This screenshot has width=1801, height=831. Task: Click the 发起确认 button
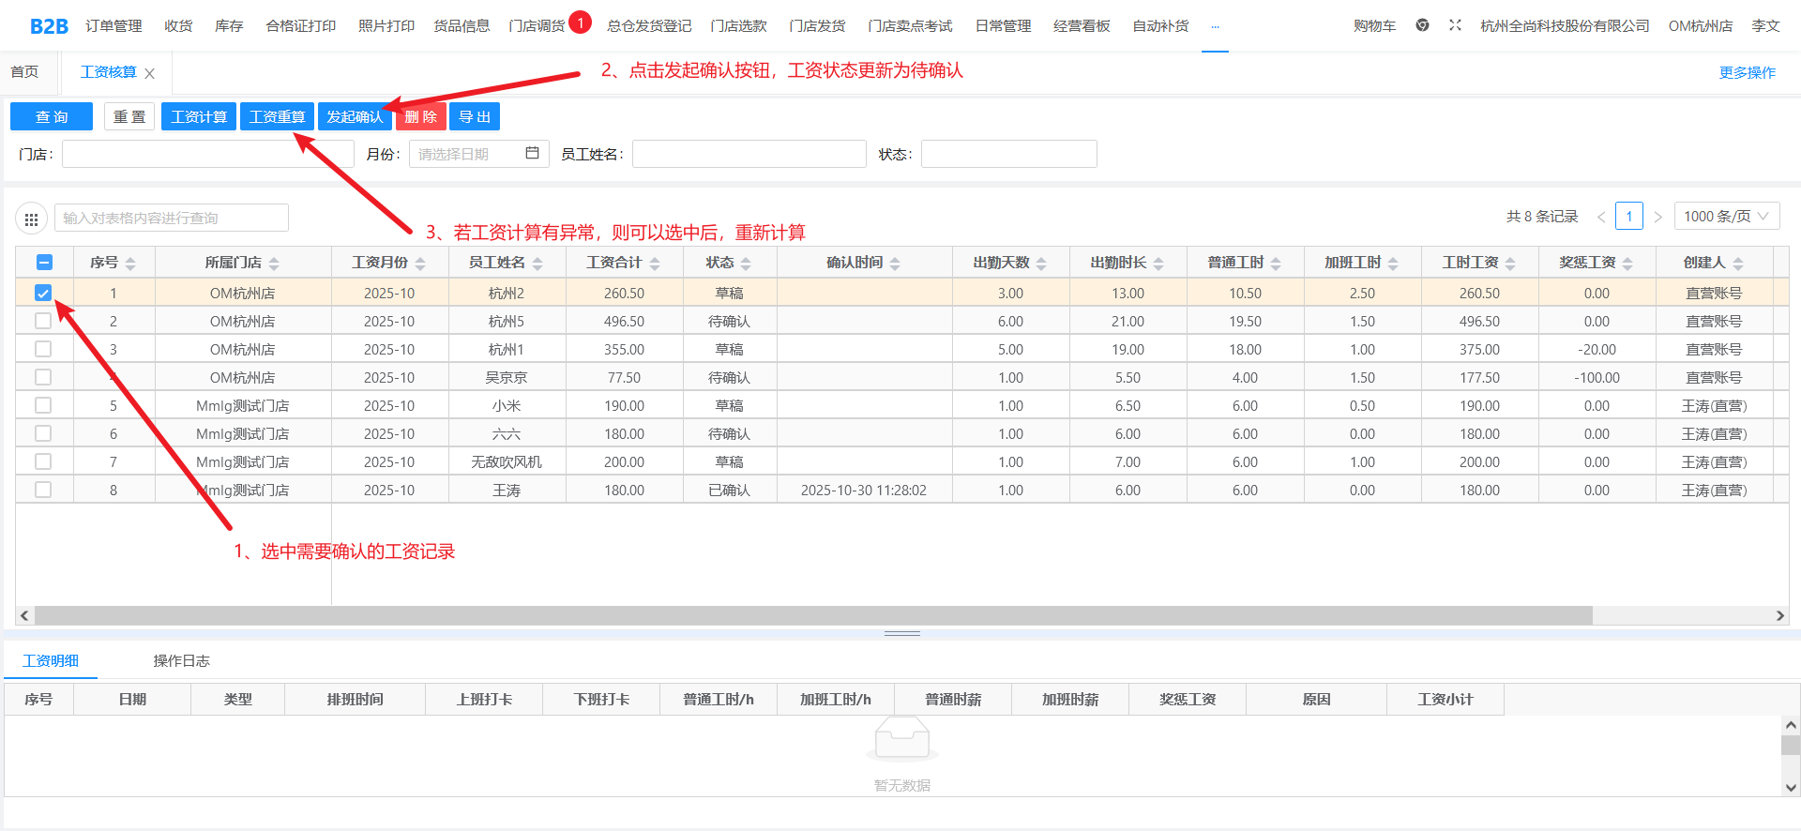pos(354,116)
